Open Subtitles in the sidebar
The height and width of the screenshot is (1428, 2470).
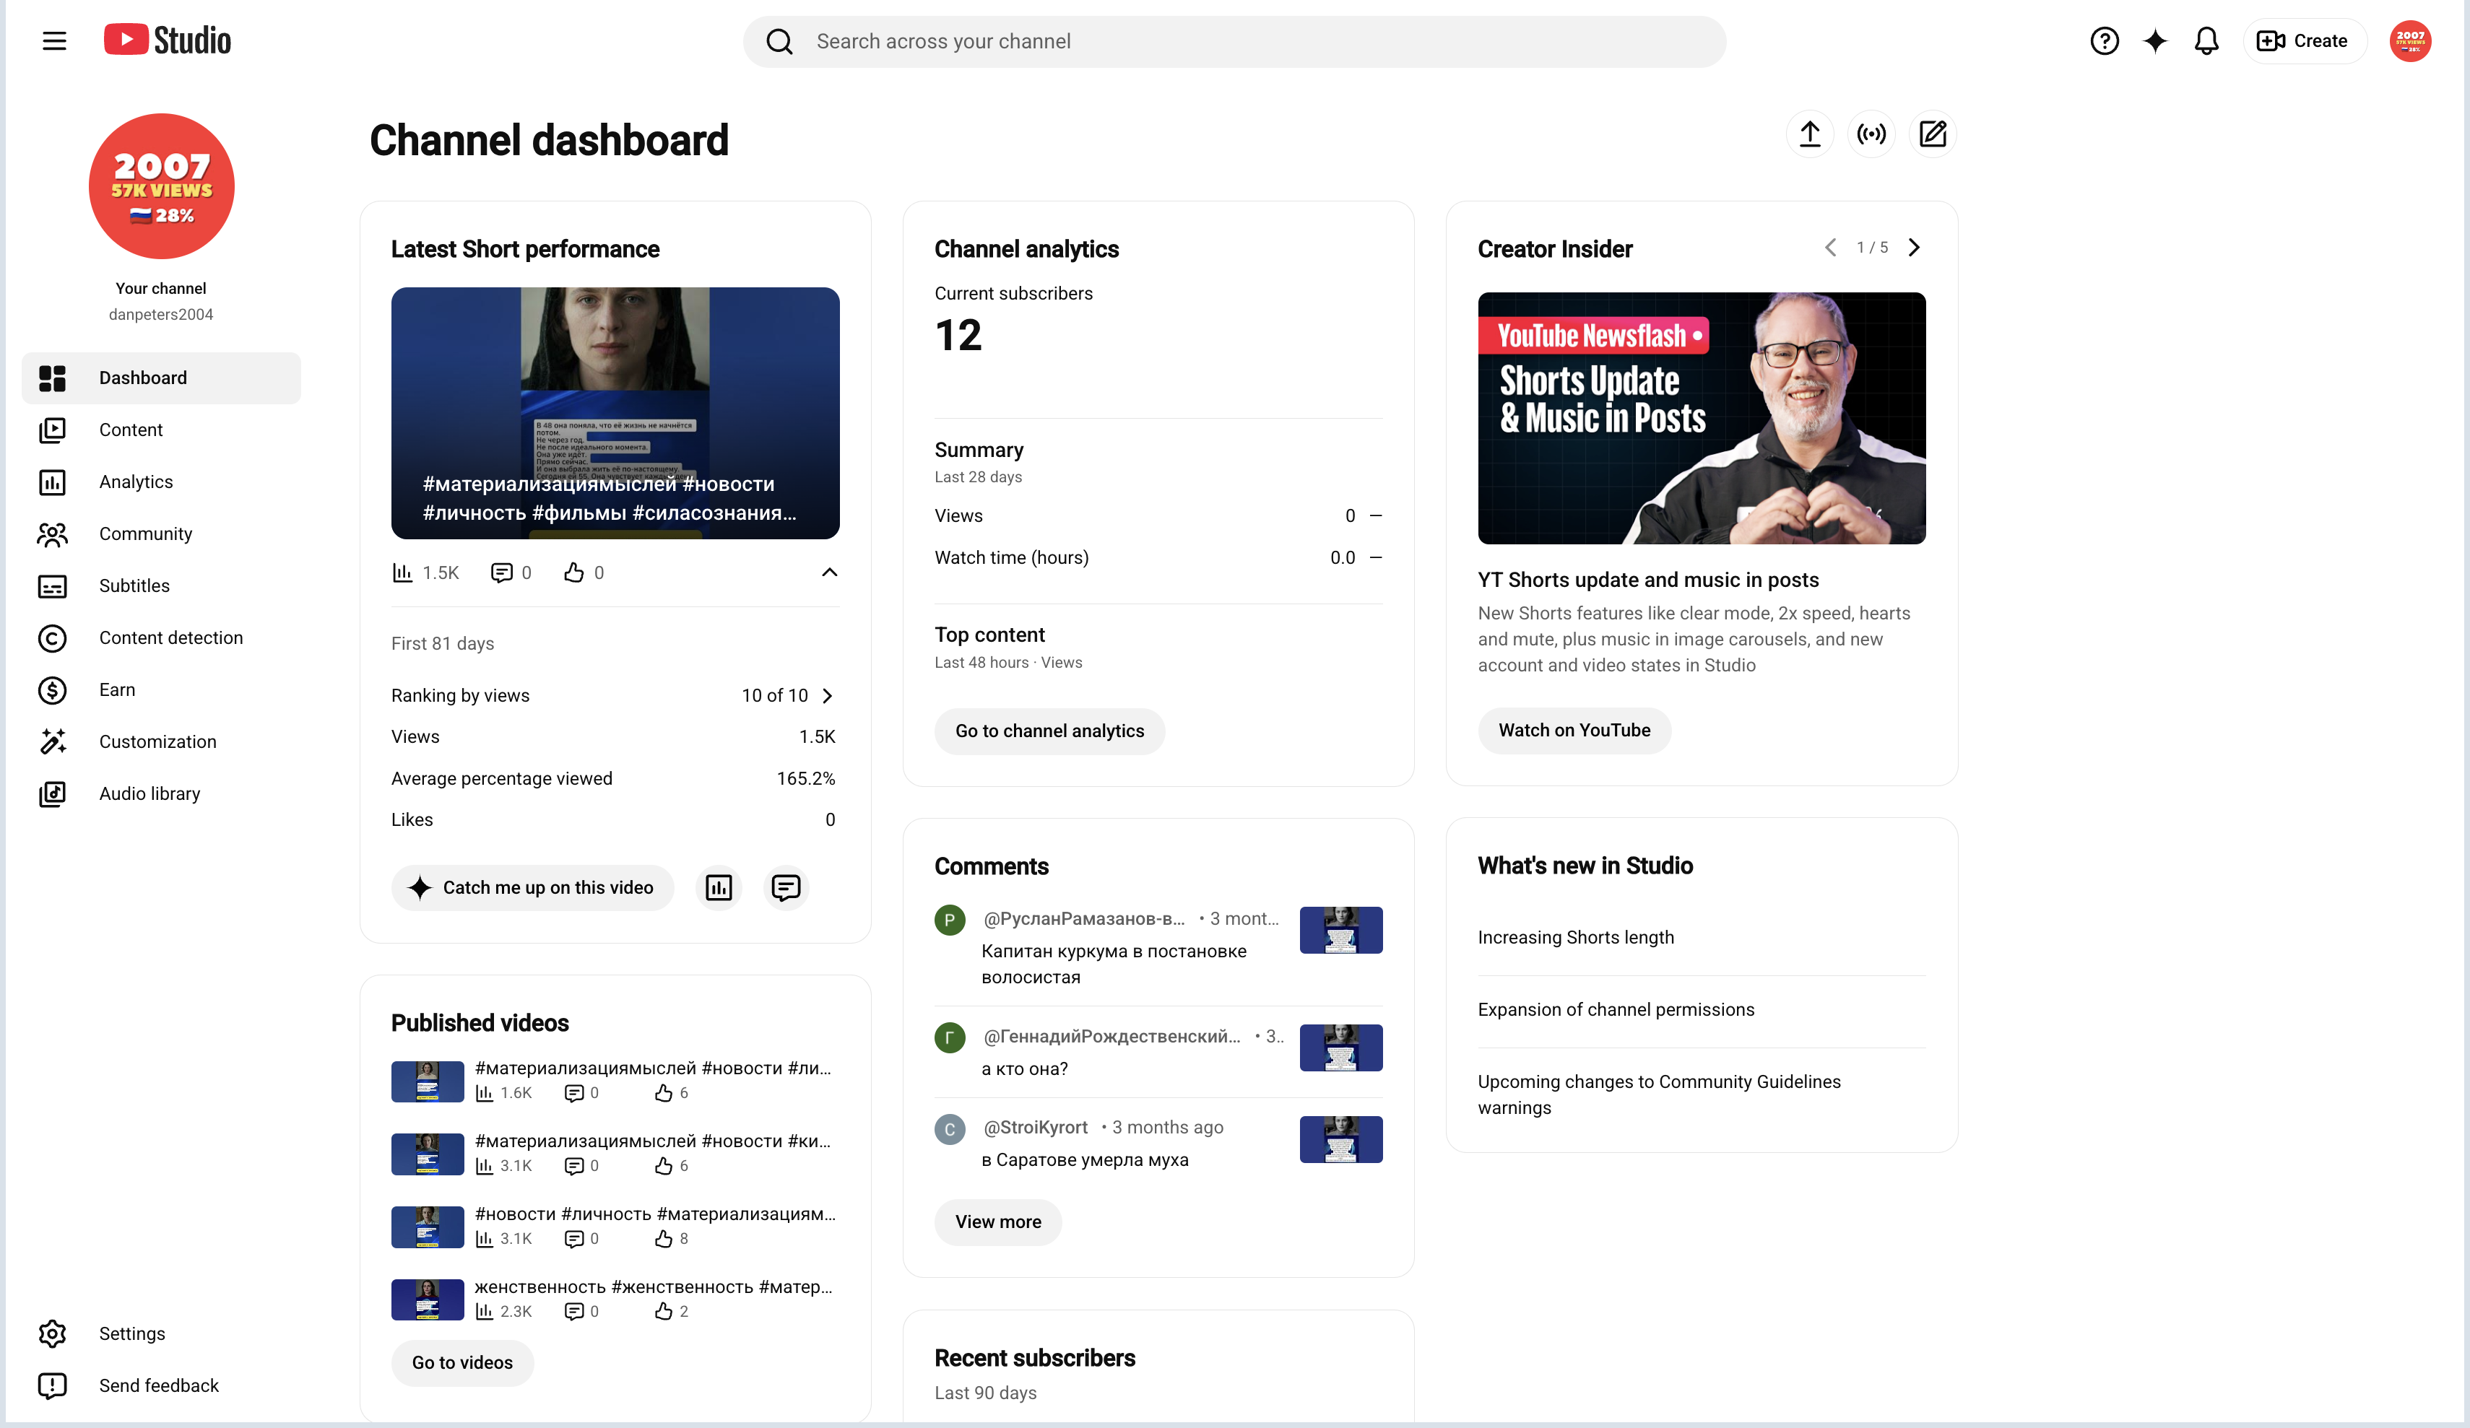161,586
